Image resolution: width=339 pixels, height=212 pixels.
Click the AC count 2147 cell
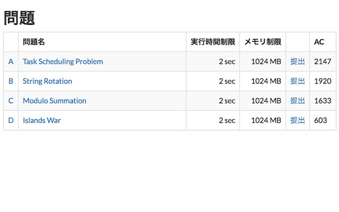(x=322, y=61)
